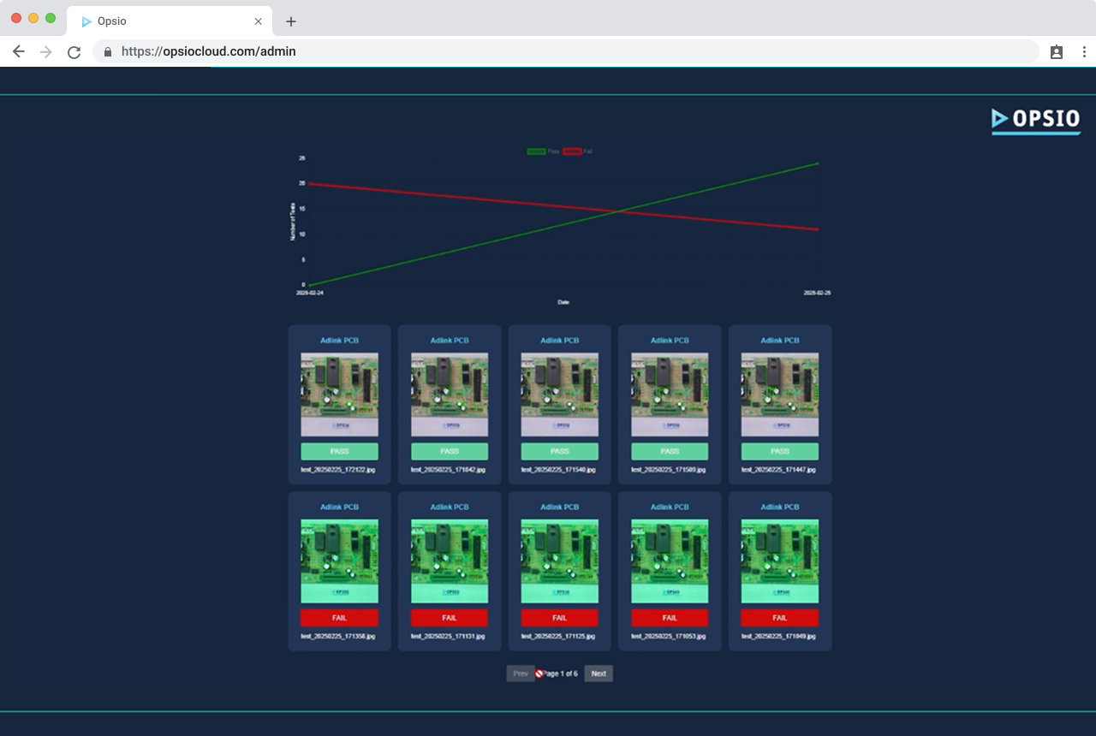The width and height of the screenshot is (1096, 736).
Task: Click the Pass data point at 2025-02-25
Action: coord(818,163)
